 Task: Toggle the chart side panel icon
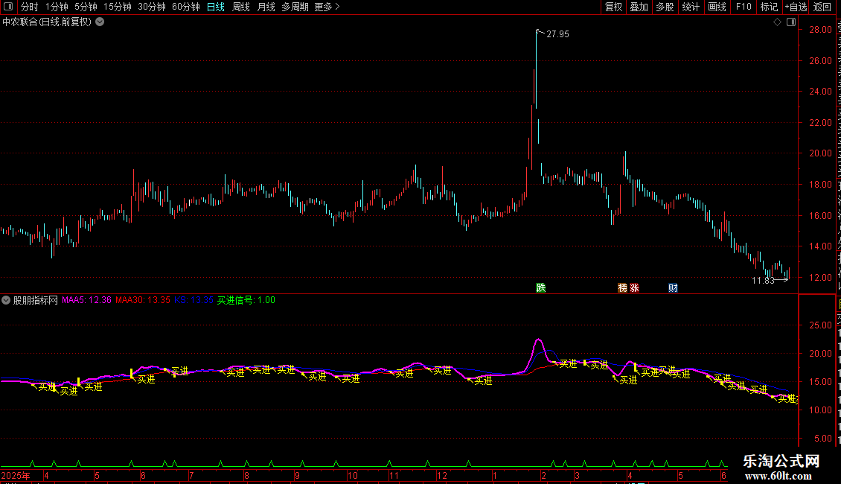(791, 22)
